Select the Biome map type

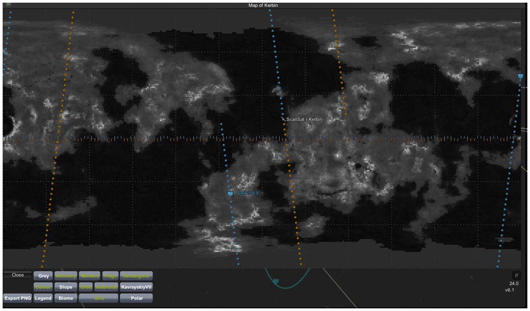[x=66, y=298]
